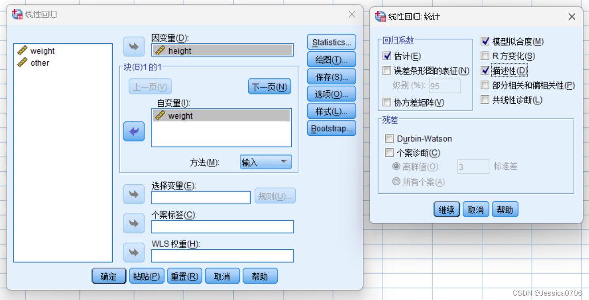This screenshot has width=589, height=300.
Task: Open 方法(M) dropdown showing 输入
Action: [266, 162]
